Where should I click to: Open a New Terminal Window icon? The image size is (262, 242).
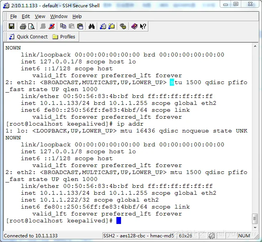[x=103, y=26]
